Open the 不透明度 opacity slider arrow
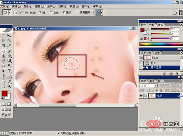This screenshot has width=183, height=136. 180,85
